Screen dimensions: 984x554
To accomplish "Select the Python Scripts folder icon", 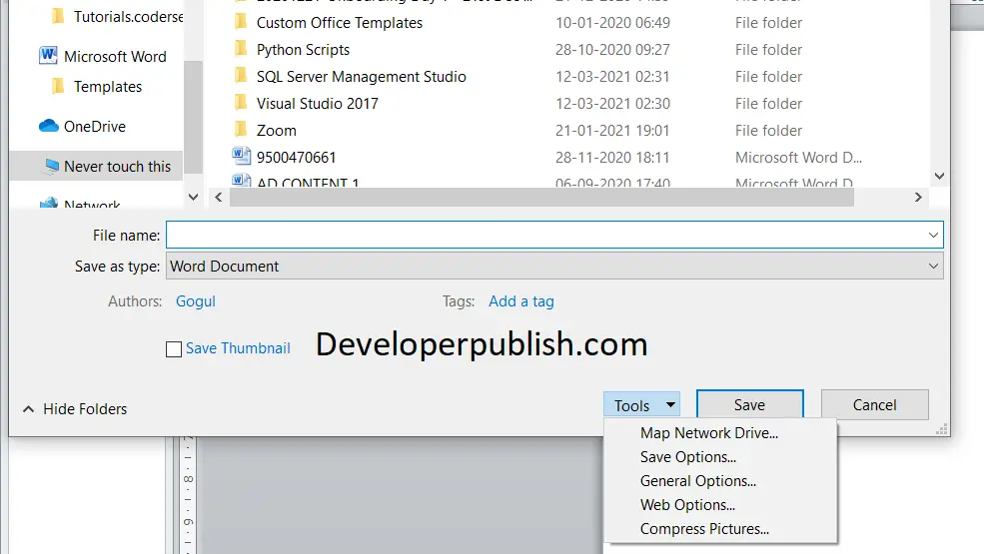I will pyautogui.click(x=241, y=49).
